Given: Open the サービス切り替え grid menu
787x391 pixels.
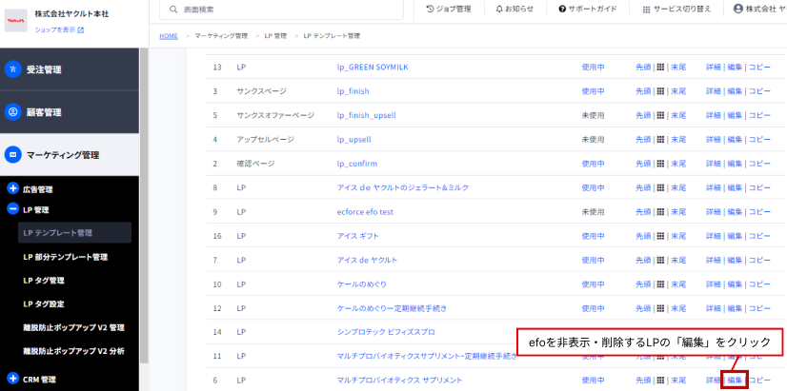Looking at the screenshot, I should pyautogui.click(x=676, y=9).
